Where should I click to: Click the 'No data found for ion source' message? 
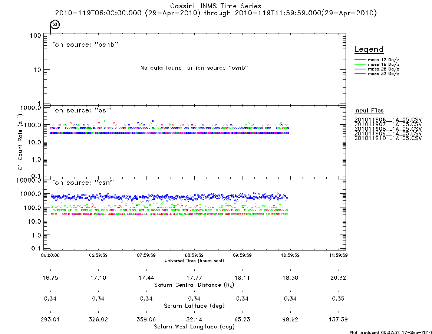tap(194, 68)
